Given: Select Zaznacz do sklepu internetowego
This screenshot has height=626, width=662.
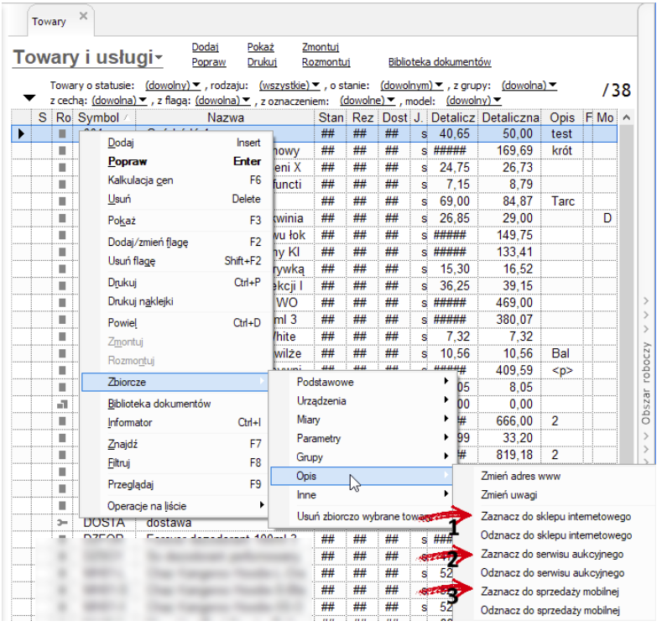Looking at the screenshot, I should pyautogui.click(x=556, y=517).
